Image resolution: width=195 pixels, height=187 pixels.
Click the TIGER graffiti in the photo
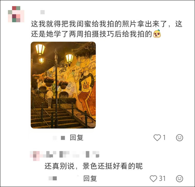[63, 71]
